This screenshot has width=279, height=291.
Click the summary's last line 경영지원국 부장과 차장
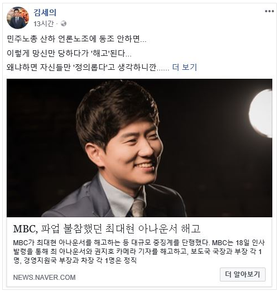[x=75, y=260]
